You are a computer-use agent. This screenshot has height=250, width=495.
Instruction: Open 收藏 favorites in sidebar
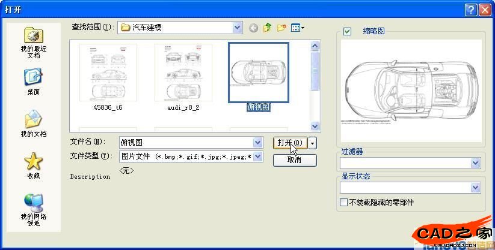pos(33,165)
